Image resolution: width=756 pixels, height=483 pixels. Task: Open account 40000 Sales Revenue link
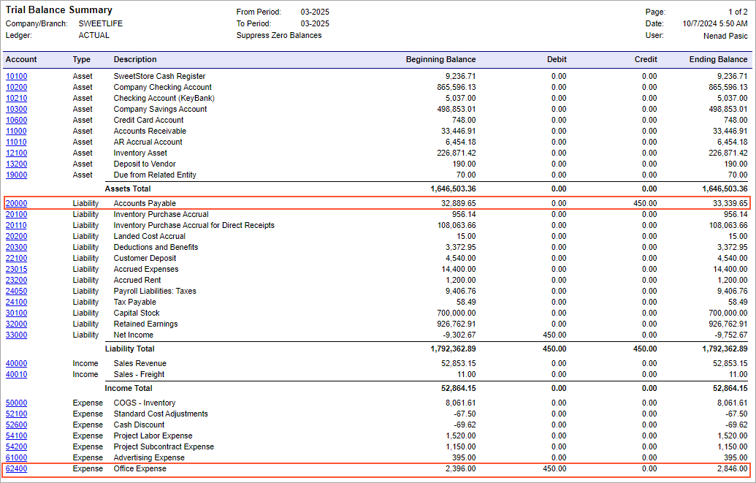point(16,363)
